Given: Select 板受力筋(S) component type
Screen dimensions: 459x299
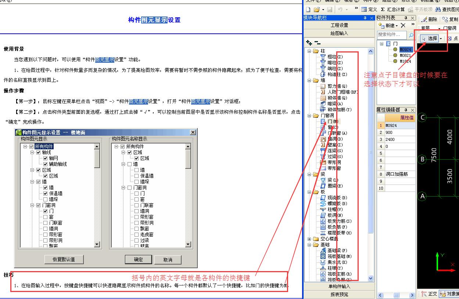Looking at the screenshot, I should [336, 221].
